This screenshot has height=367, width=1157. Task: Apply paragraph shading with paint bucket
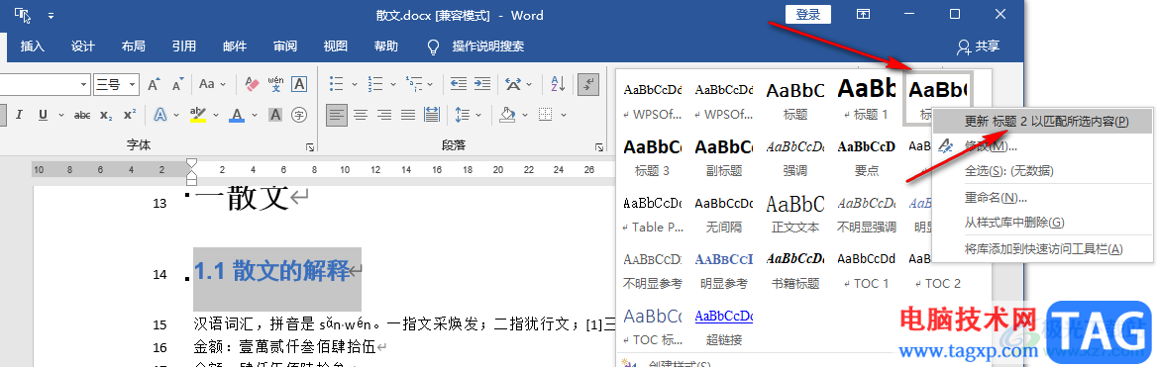(x=507, y=114)
